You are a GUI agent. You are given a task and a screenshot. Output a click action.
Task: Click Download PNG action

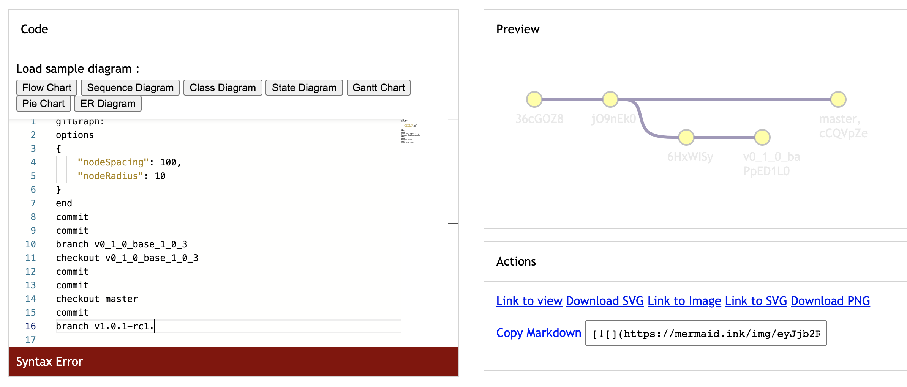(x=830, y=300)
